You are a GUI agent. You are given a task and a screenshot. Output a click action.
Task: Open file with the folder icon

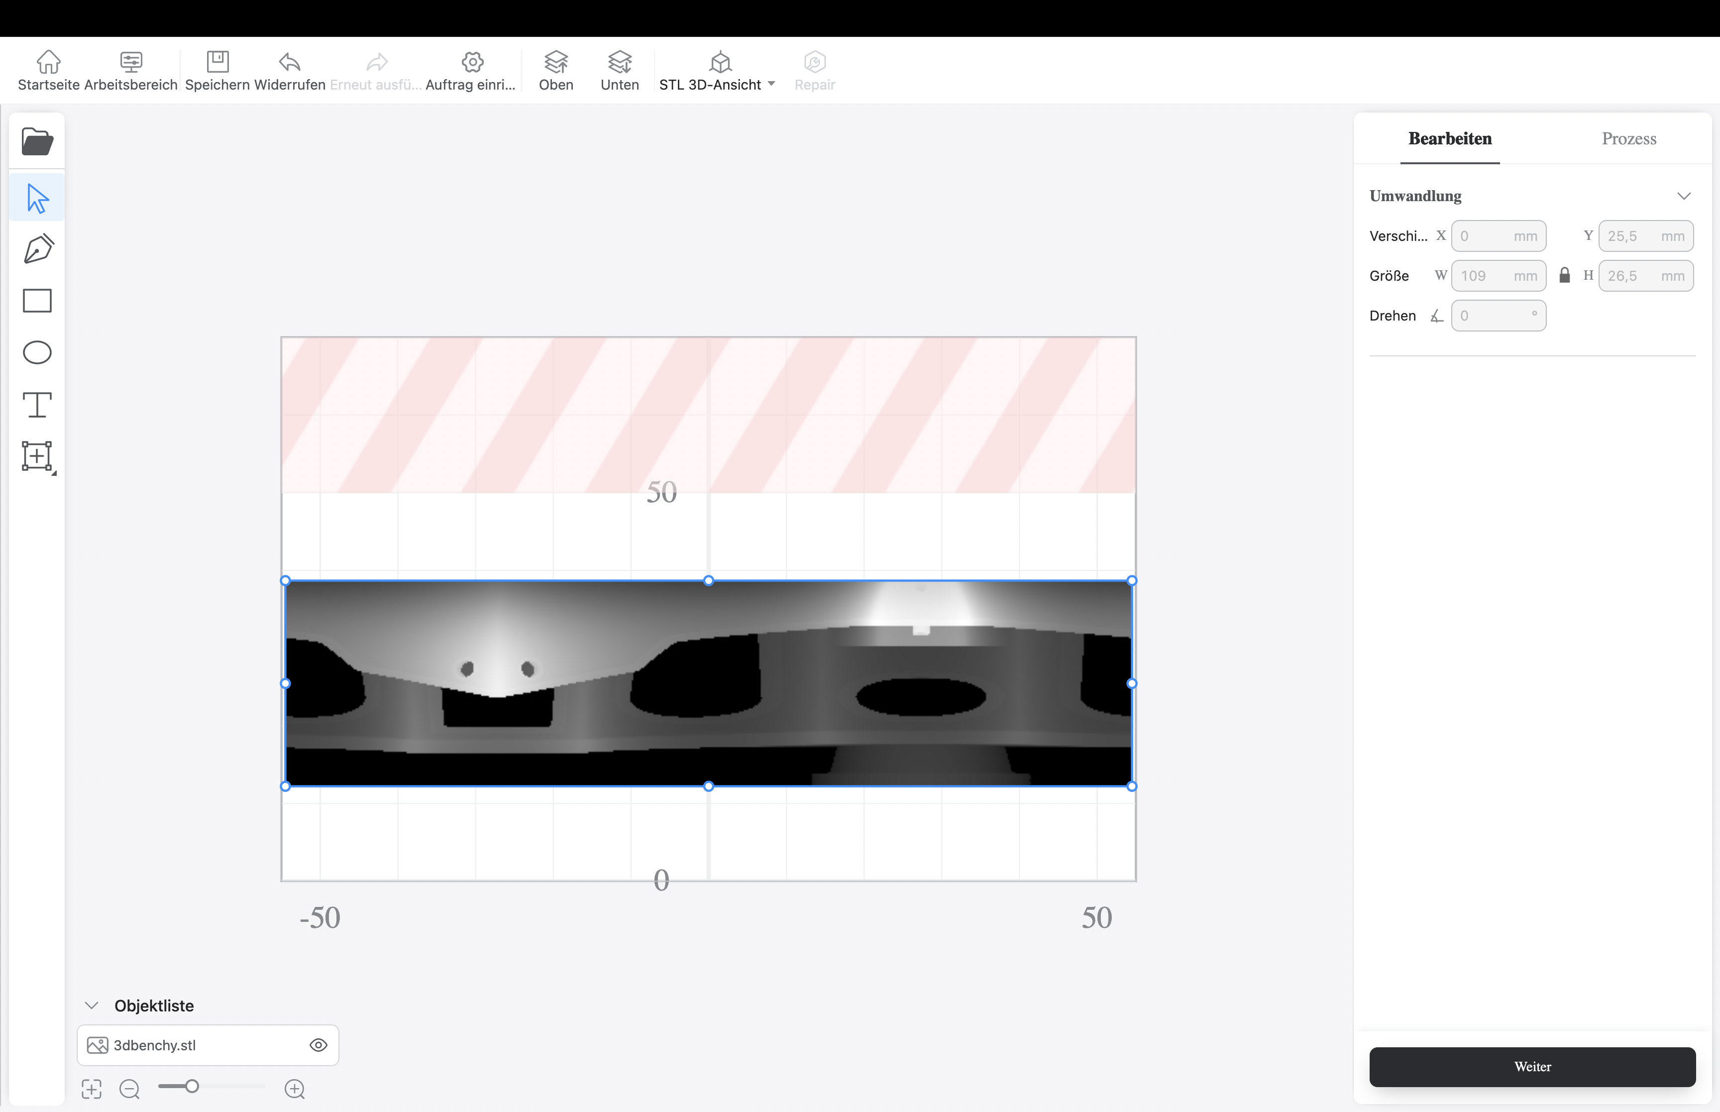tap(37, 141)
